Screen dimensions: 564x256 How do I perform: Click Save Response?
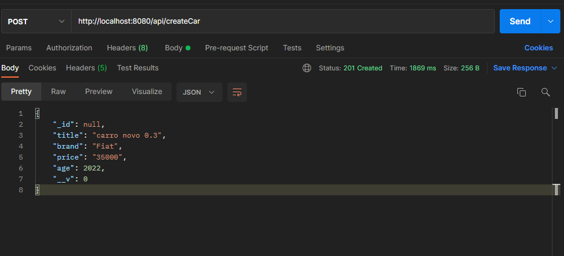520,68
